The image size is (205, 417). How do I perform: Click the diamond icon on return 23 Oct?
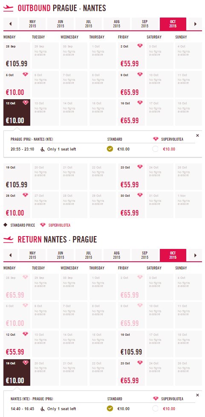140,363
